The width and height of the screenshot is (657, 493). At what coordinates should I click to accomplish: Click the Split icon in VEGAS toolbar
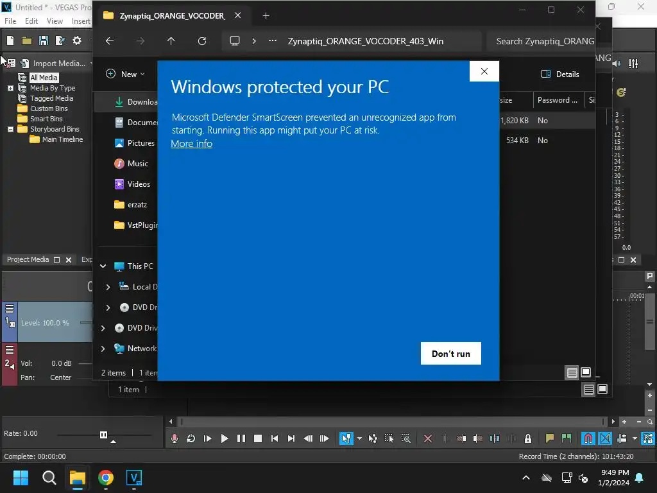tap(495, 438)
